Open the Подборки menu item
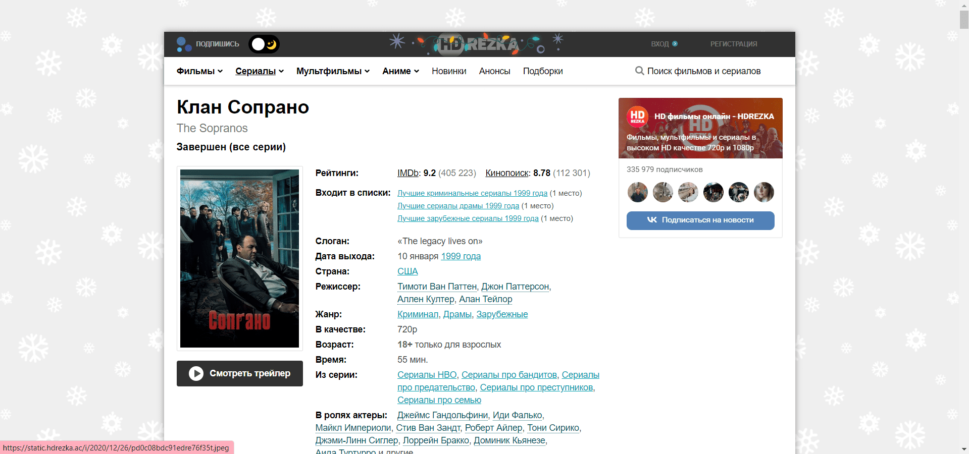Screen dimensions: 969x454 coord(543,71)
